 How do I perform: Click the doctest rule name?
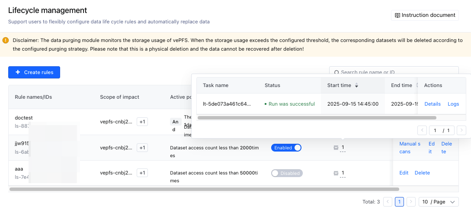tap(23, 118)
